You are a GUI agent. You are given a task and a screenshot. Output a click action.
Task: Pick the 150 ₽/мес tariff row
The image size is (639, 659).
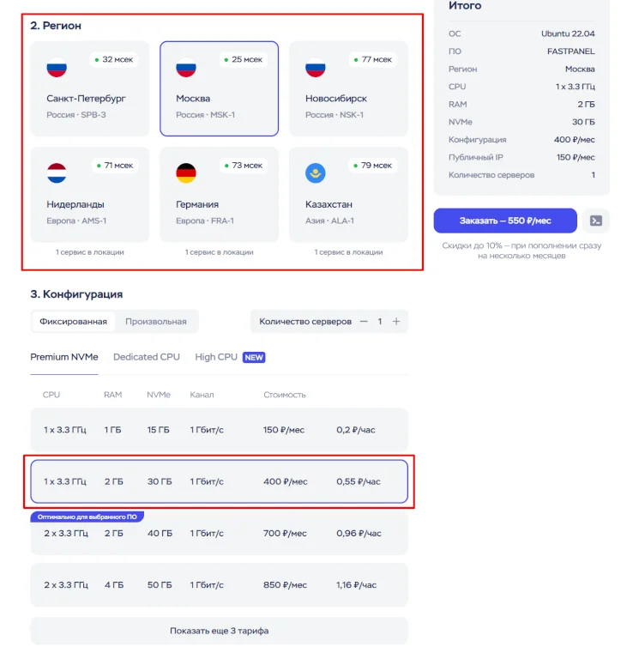[219, 430]
